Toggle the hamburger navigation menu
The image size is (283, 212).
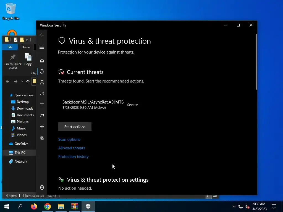tap(42, 47)
